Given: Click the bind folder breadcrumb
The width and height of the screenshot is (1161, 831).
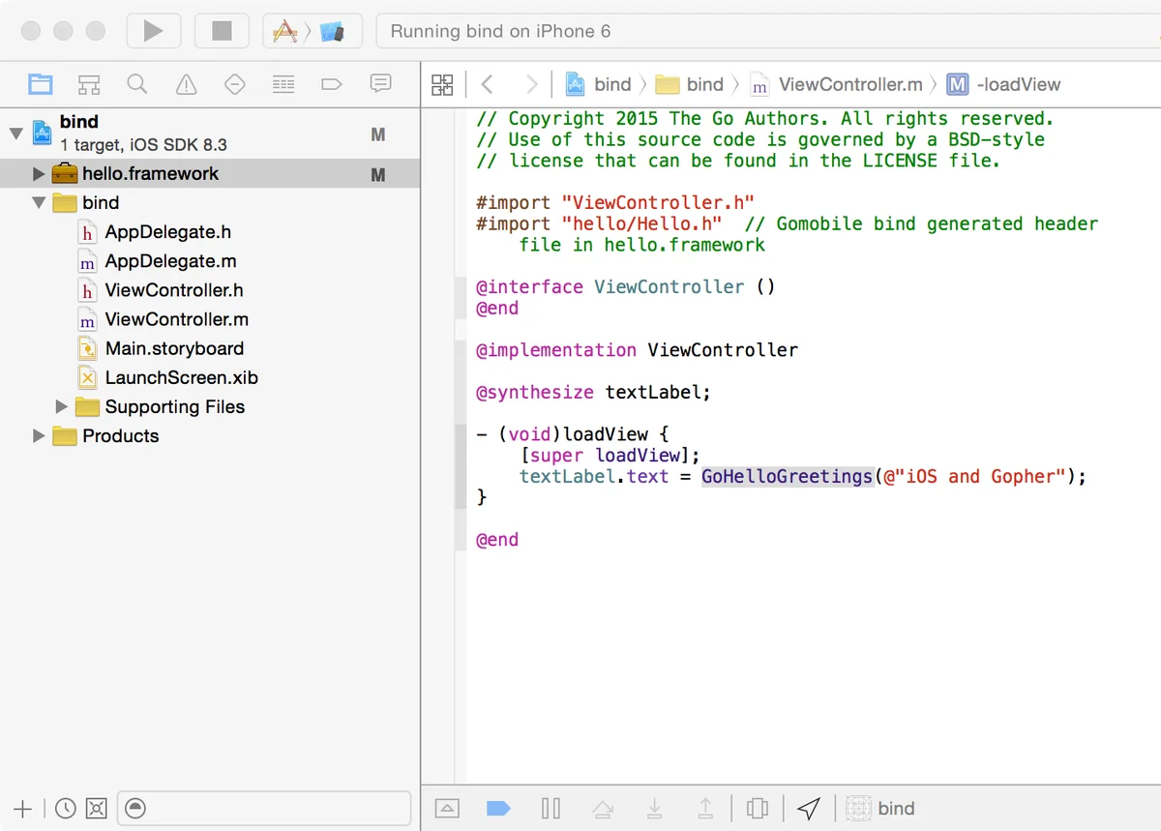Looking at the screenshot, I should point(690,84).
